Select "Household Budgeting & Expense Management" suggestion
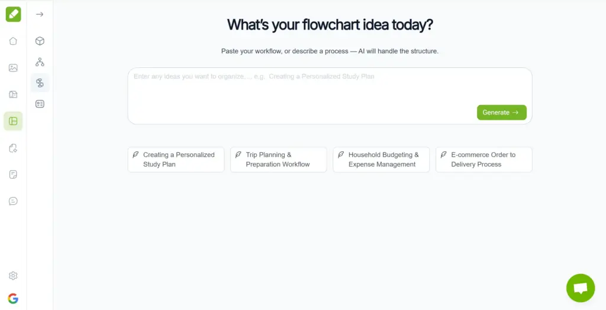Image resolution: width=606 pixels, height=310 pixels. tap(381, 159)
